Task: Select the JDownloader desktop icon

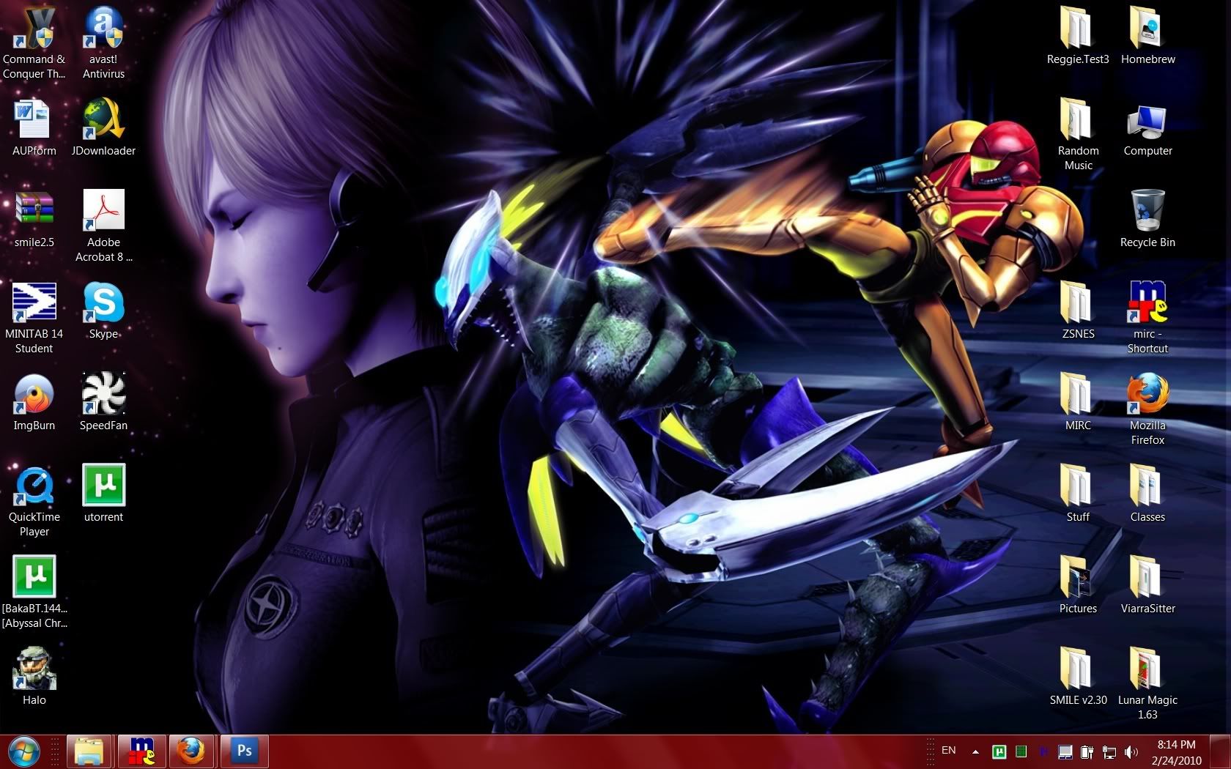Action: 103,120
